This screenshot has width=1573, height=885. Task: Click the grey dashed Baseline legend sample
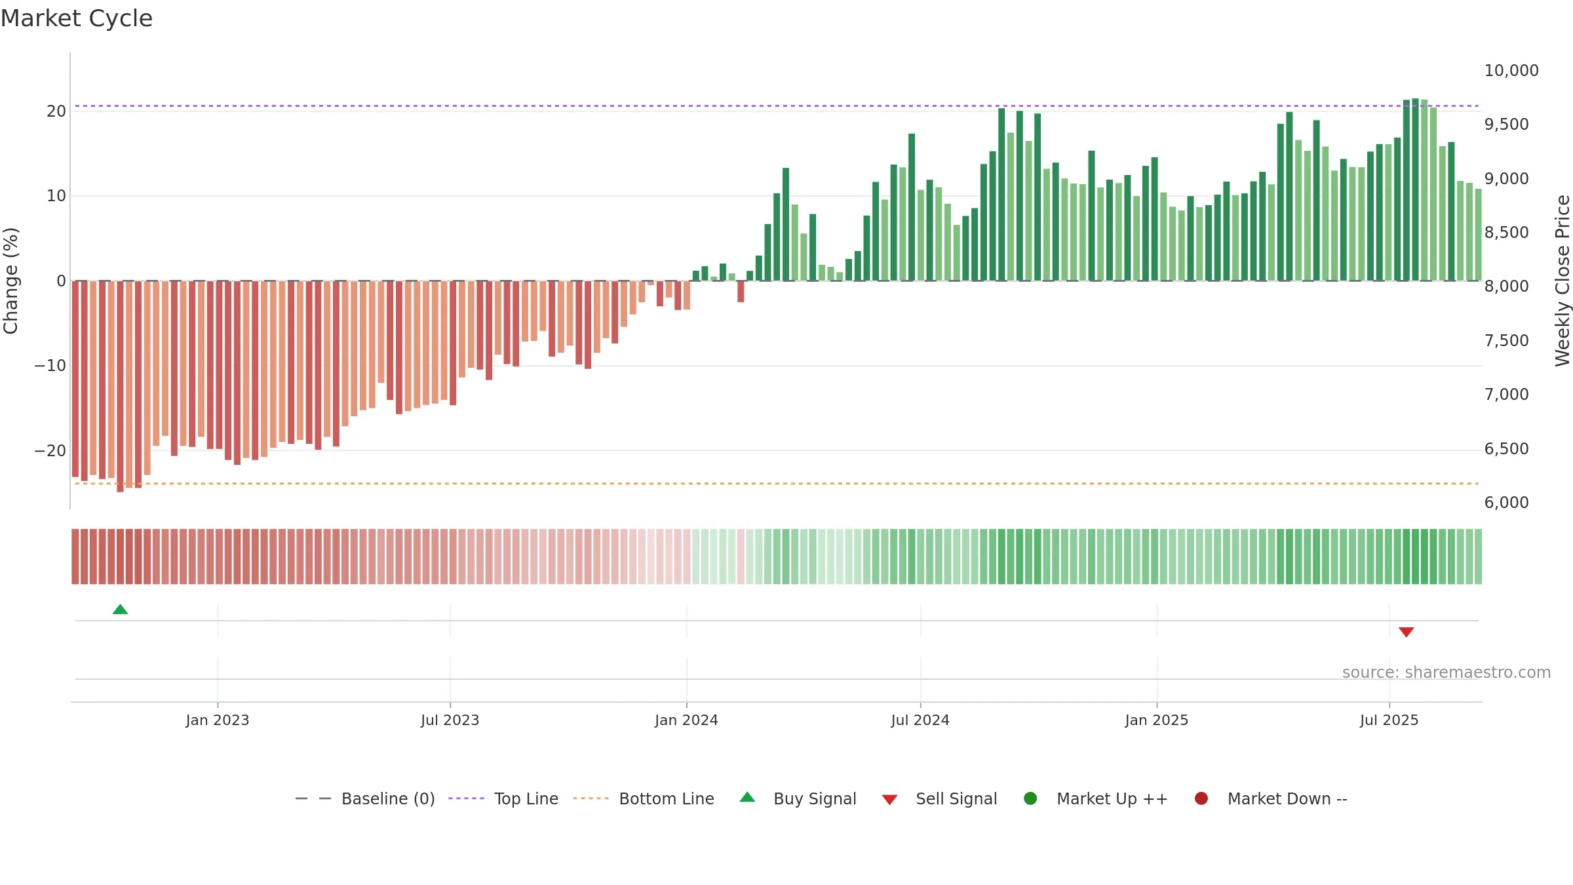pos(313,798)
